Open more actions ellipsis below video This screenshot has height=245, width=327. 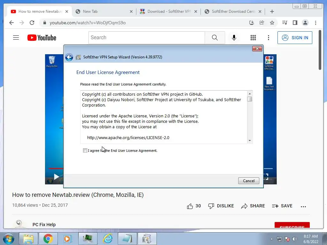303,206
